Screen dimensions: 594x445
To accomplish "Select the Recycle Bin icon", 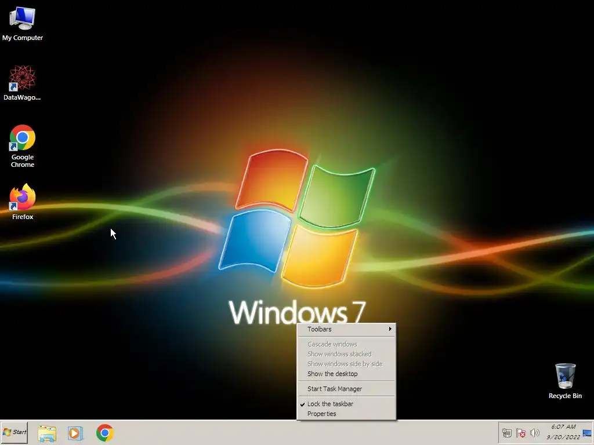I will (565, 381).
